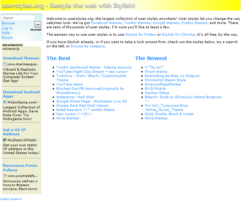The width and height of the screenshot is (242, 201).
Task: Click the MyStaticIPAddr ad favicon icon
Action: click(5, 140)
